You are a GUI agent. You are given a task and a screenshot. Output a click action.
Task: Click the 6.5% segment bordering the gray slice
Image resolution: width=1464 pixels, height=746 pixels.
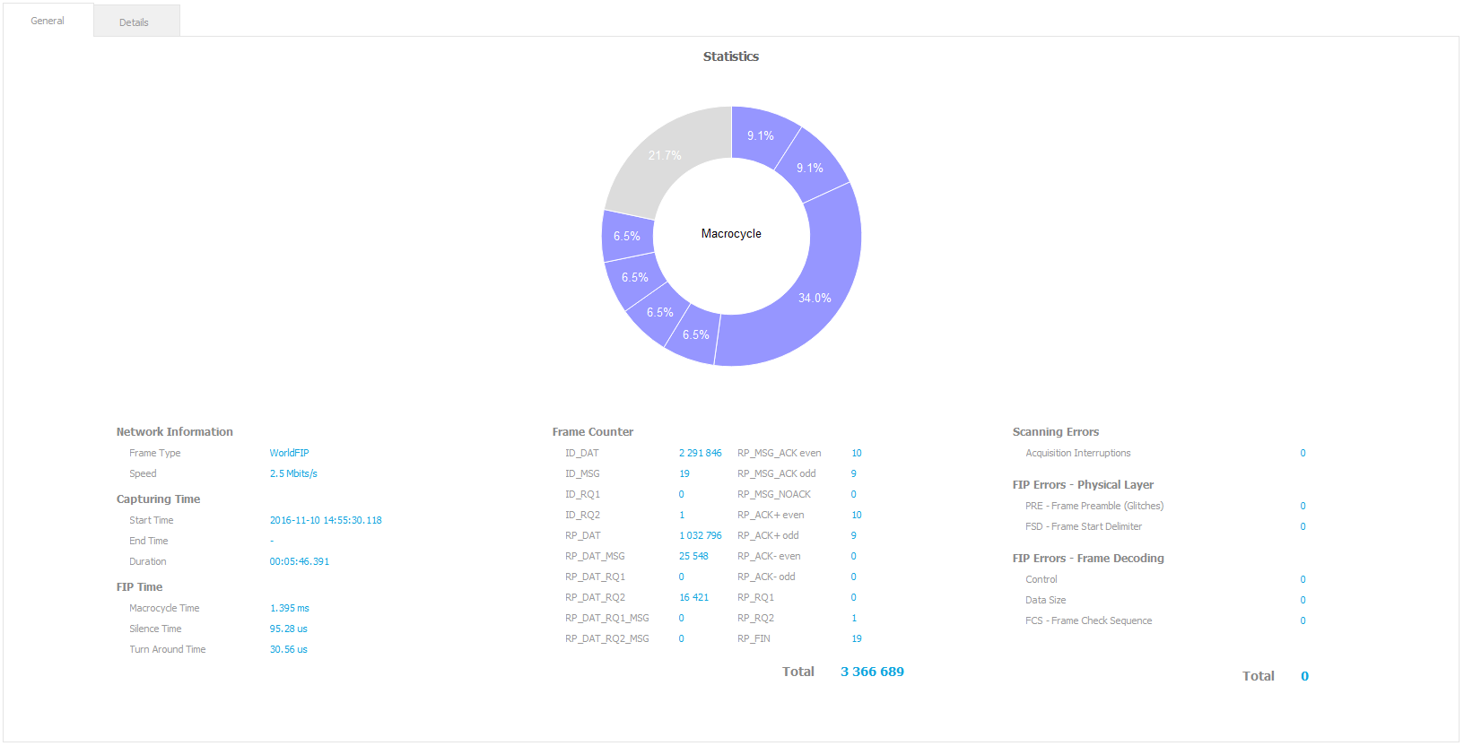[626, 236]
